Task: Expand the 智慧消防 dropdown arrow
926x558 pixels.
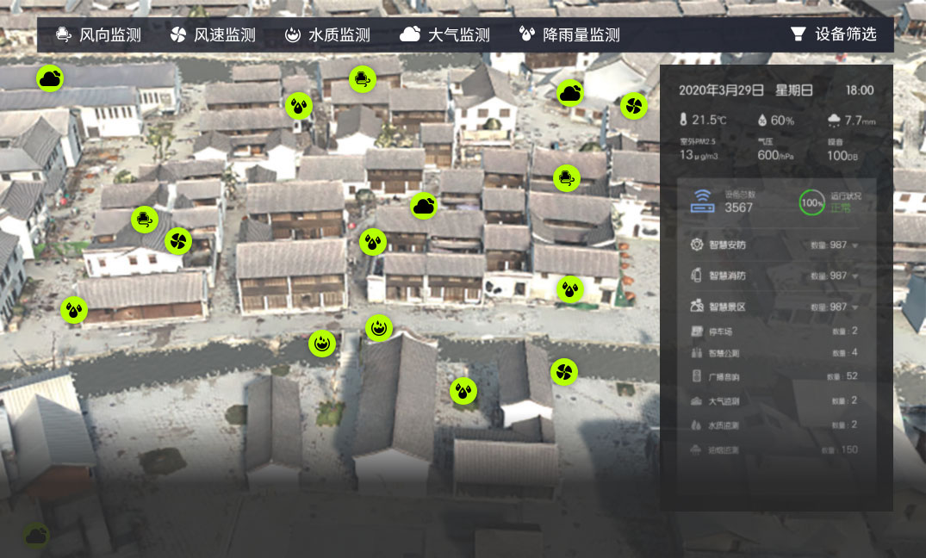Action: (x=855, y=276)
